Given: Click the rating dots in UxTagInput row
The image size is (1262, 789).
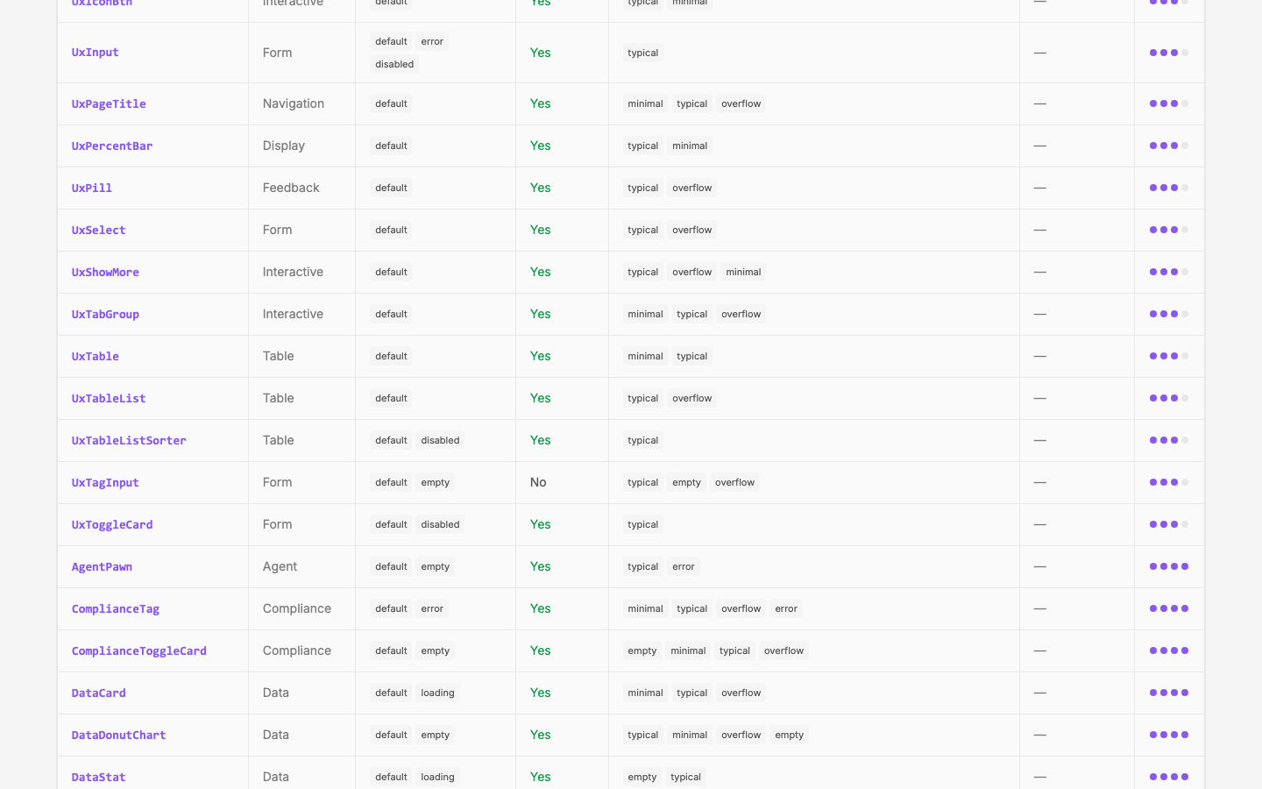Looking at the screenshot, I should click(1169, 482).
